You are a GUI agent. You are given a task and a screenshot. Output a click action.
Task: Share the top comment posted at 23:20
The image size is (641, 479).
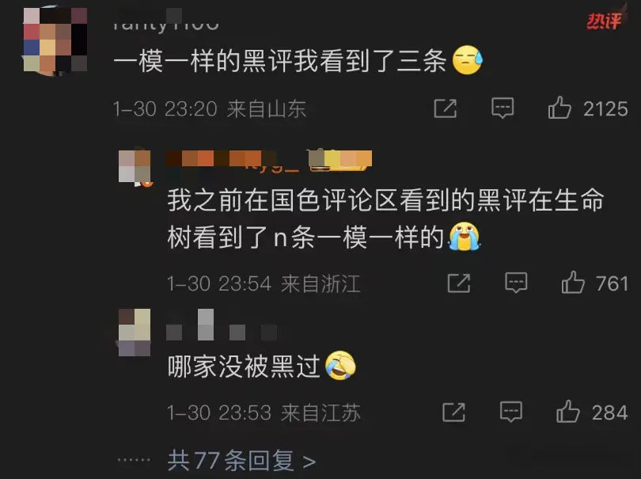pyautogui.click(x=446, y=108)
